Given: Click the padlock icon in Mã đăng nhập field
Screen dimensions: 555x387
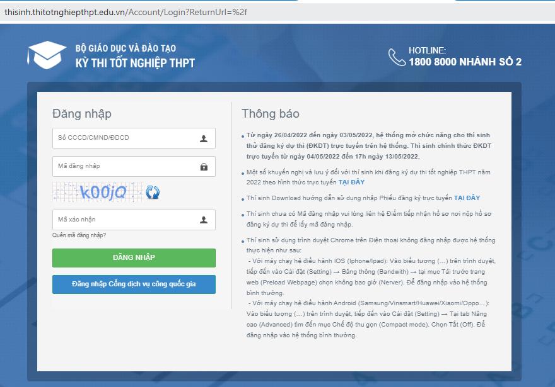Looking at the screenshot, I should [x=204, y=167].
